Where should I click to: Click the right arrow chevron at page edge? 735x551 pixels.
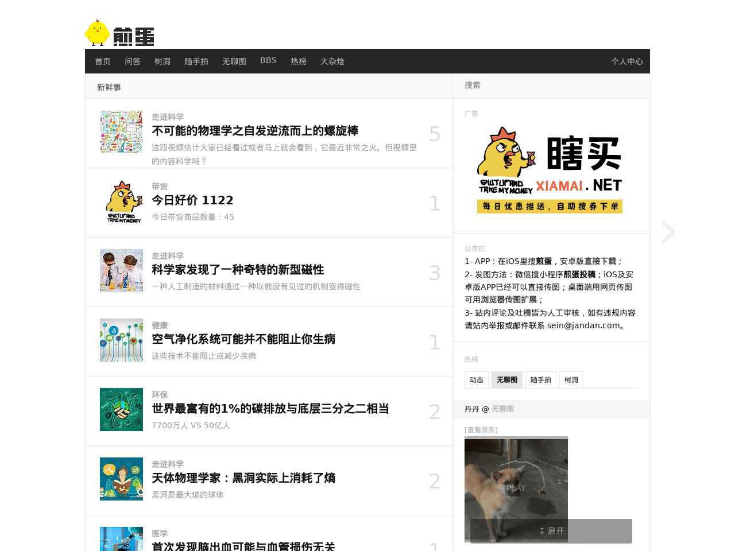pos(668,232)
